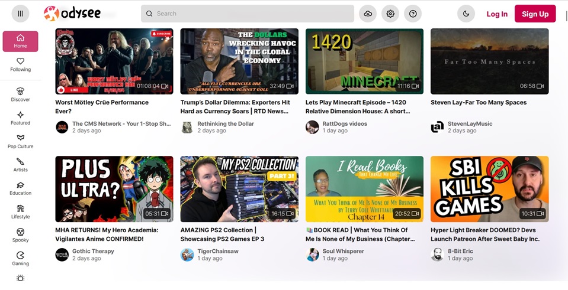Go to the Featured category
Image resolution: width=568 pixels, height=290 pixels.
pos(20,118)
